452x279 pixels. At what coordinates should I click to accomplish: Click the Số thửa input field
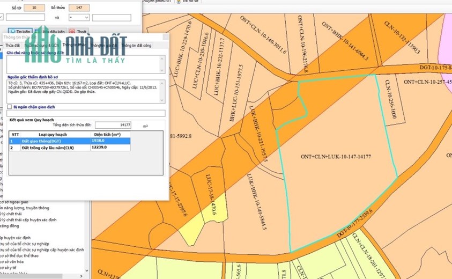tap(79, 8)
